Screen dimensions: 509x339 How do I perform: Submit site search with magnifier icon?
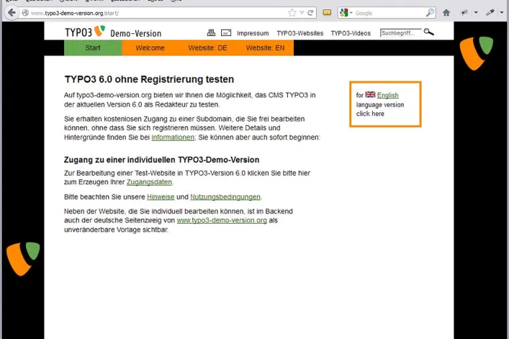[x=429, y=32]
